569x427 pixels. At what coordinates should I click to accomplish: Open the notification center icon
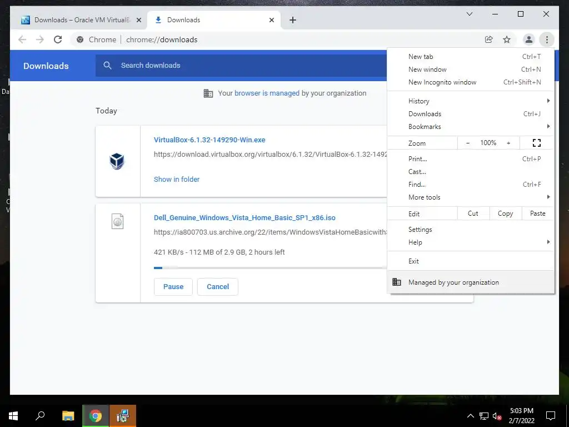[551, 416]
